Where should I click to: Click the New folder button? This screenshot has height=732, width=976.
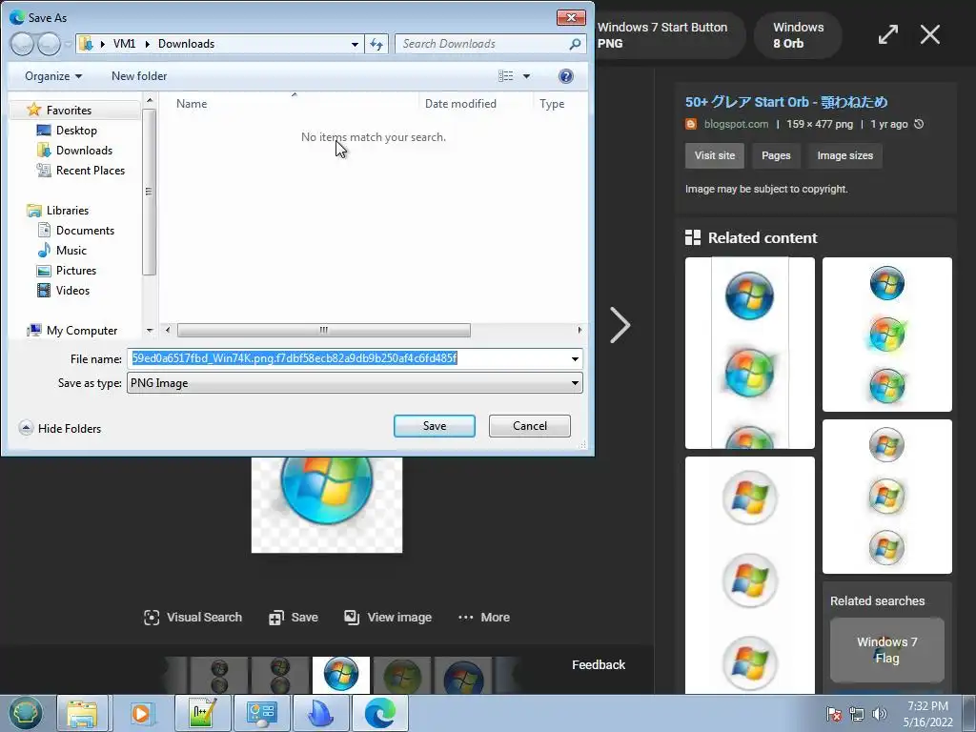tap(139, 76)
